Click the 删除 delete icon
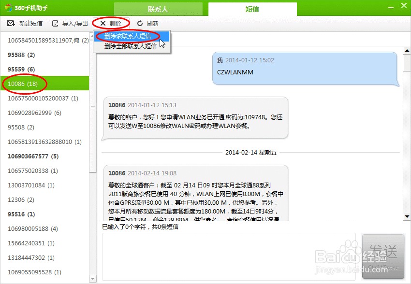The image size is (411, 284). 115,23
